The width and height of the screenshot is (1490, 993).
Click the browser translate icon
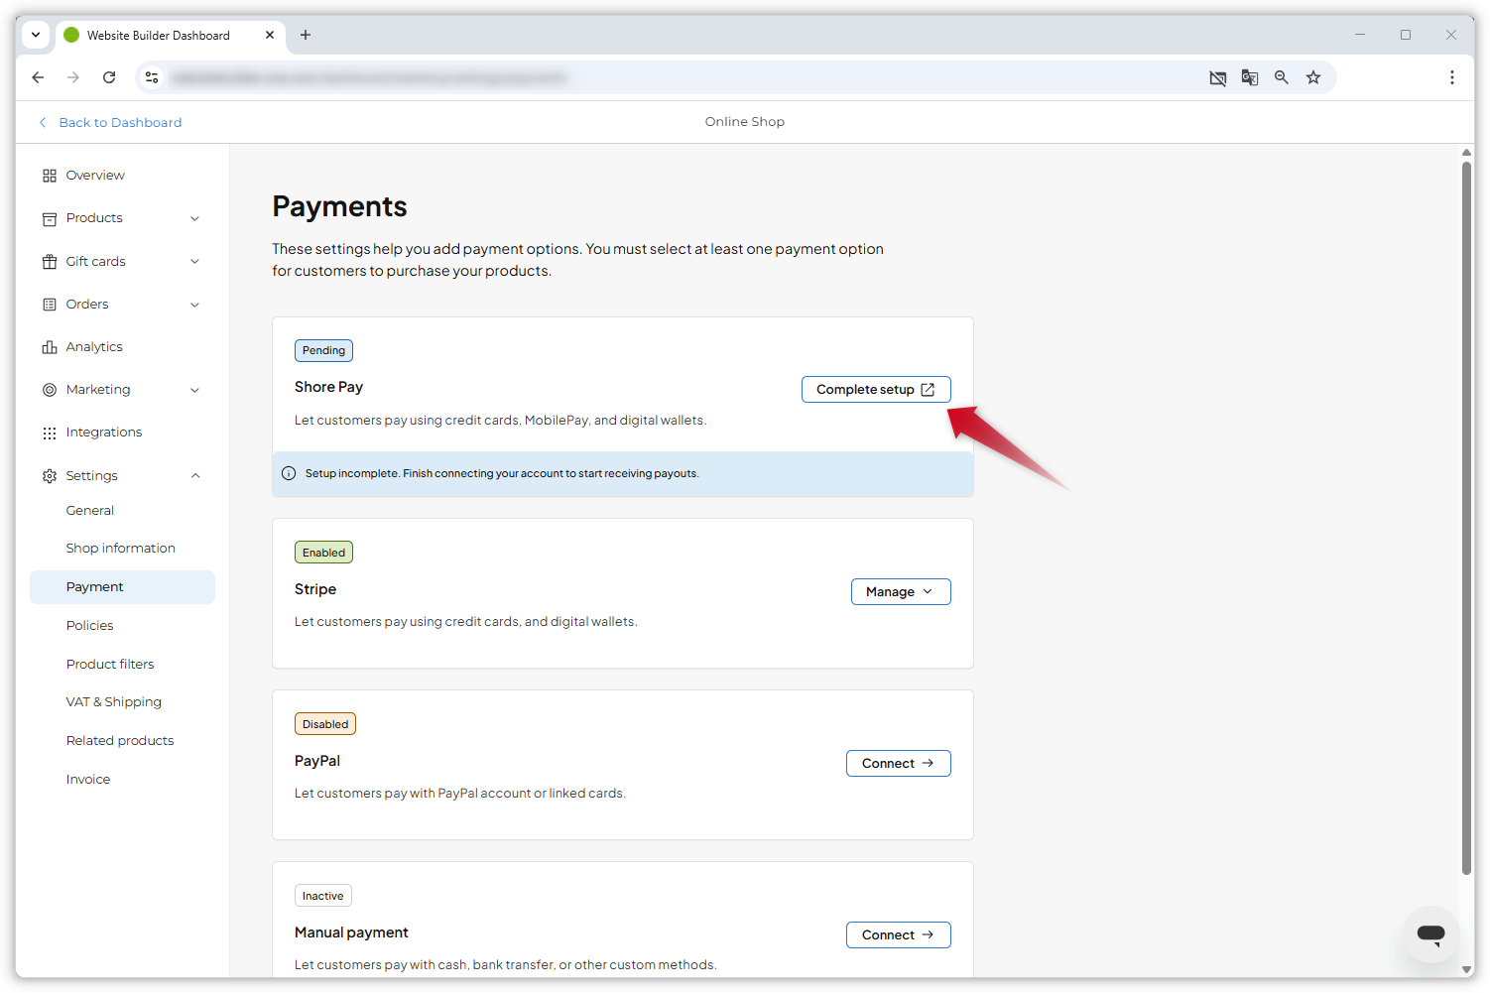(1249, 76)
